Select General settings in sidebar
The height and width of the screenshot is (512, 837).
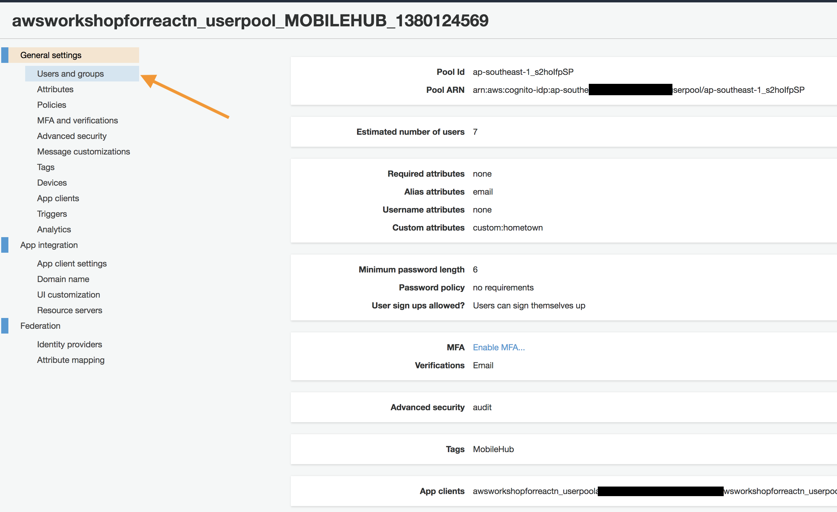pos(51,55)
